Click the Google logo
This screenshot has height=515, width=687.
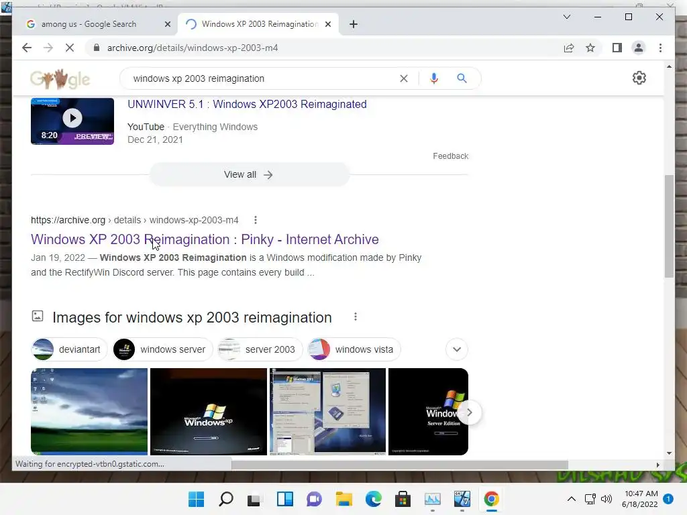coord(60,79)
